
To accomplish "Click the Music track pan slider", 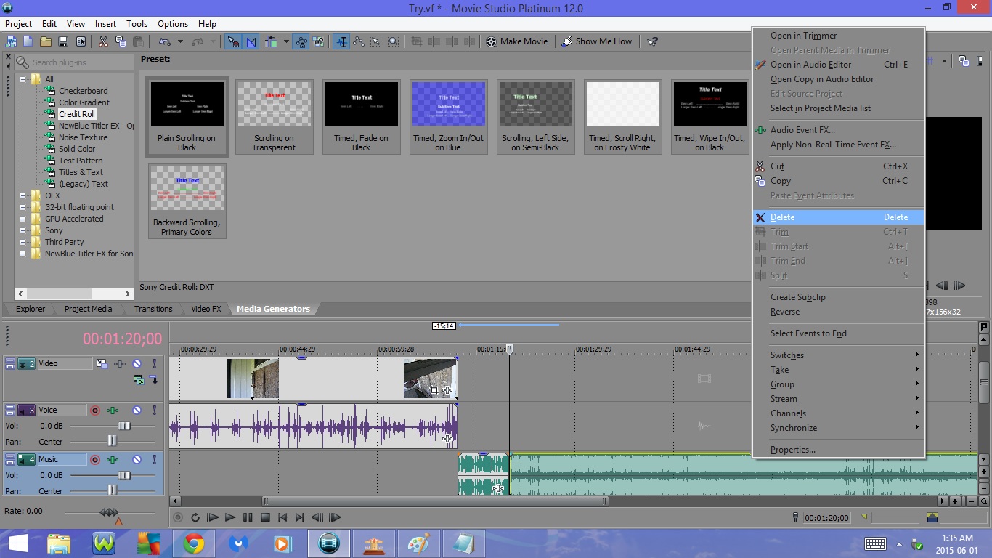I will (113, 491).
